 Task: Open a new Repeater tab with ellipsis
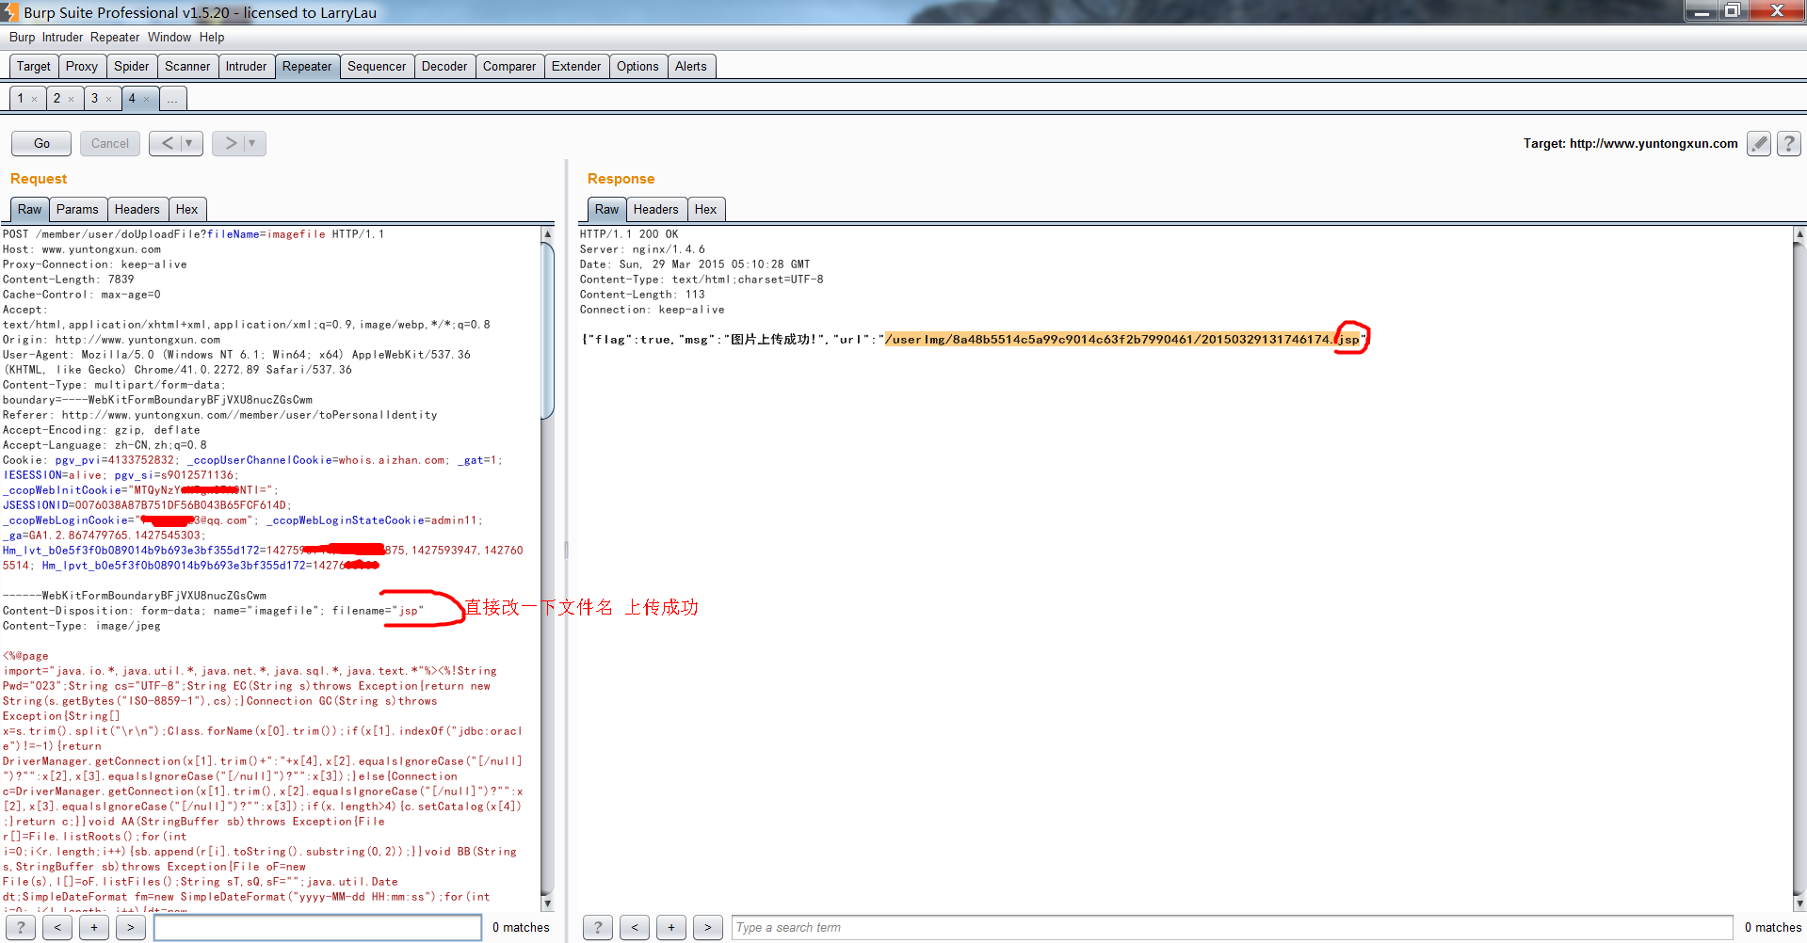173,99
